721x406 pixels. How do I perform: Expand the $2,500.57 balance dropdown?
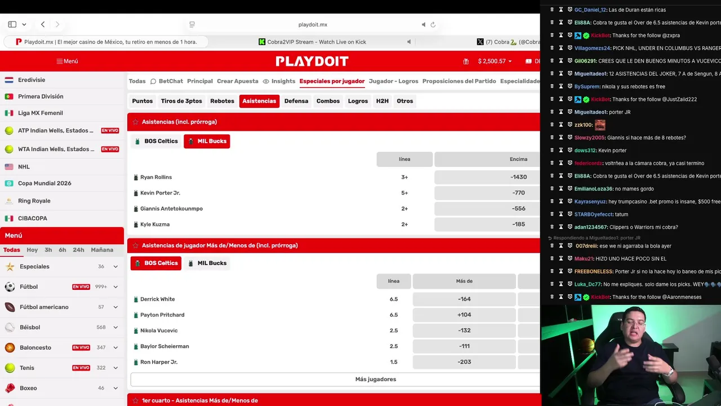pyautogui.click(x=495, y=61)
